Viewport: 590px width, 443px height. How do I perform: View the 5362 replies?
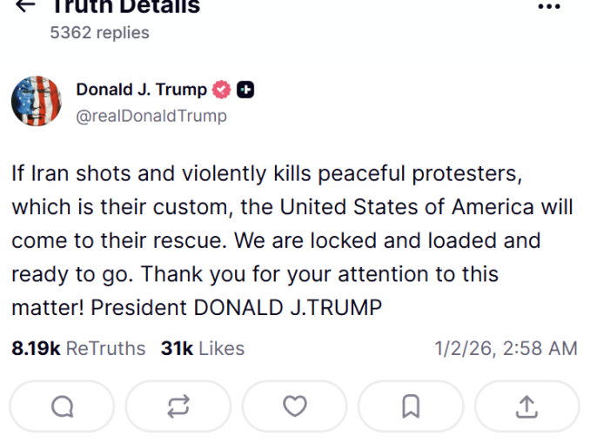(x=99, y=33)
